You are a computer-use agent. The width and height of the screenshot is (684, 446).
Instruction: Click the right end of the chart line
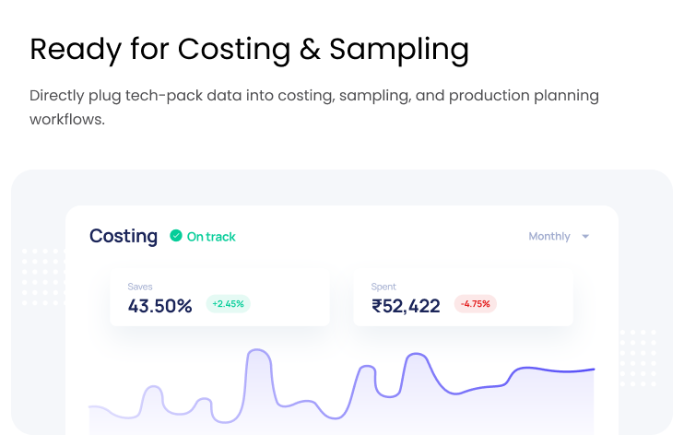[593, 370]
